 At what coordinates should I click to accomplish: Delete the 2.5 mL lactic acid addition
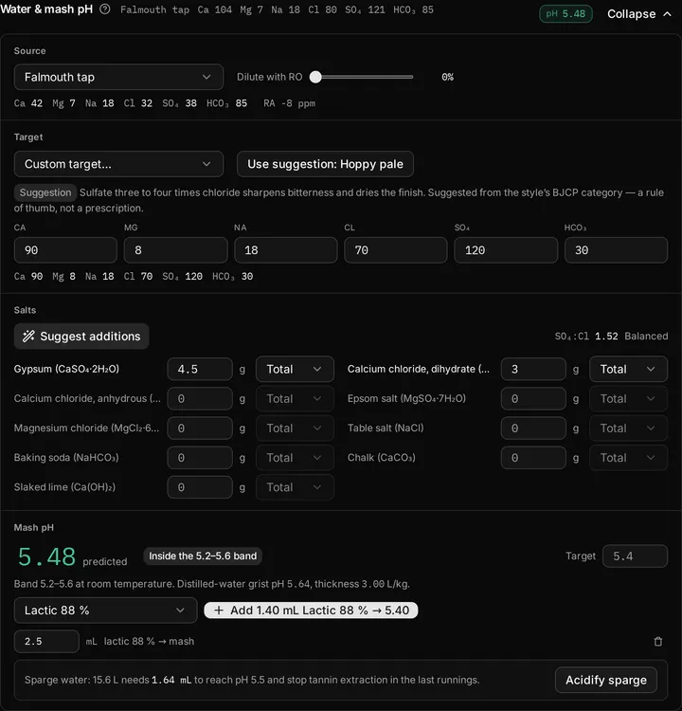(658, 641)
